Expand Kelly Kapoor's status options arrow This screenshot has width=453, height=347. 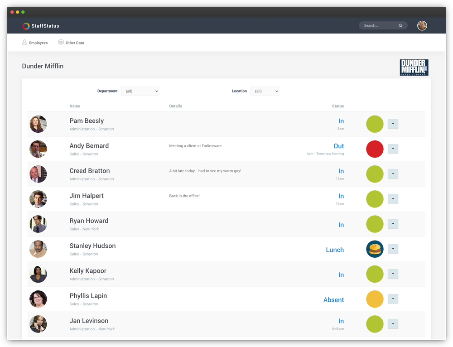393,274
